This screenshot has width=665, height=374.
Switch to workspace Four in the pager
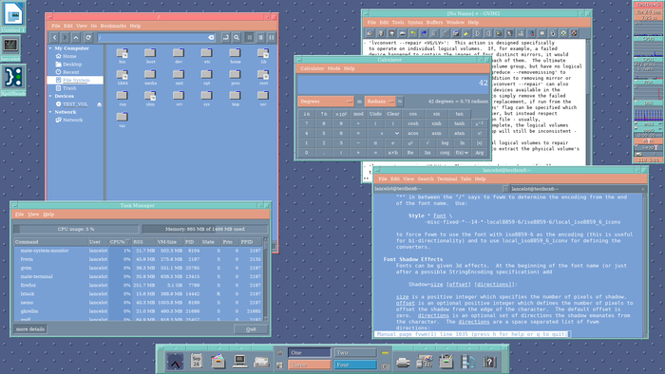pos(355,365)
